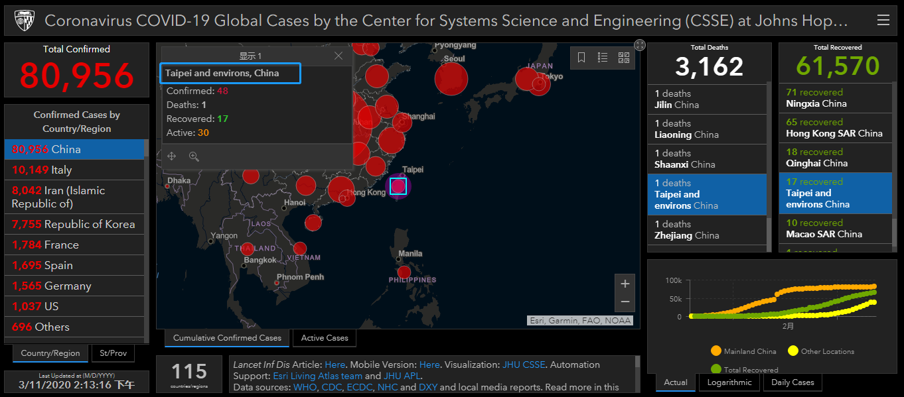Select France in the country list
Viewport: 904px width, 397px height.
click(74, 245)
